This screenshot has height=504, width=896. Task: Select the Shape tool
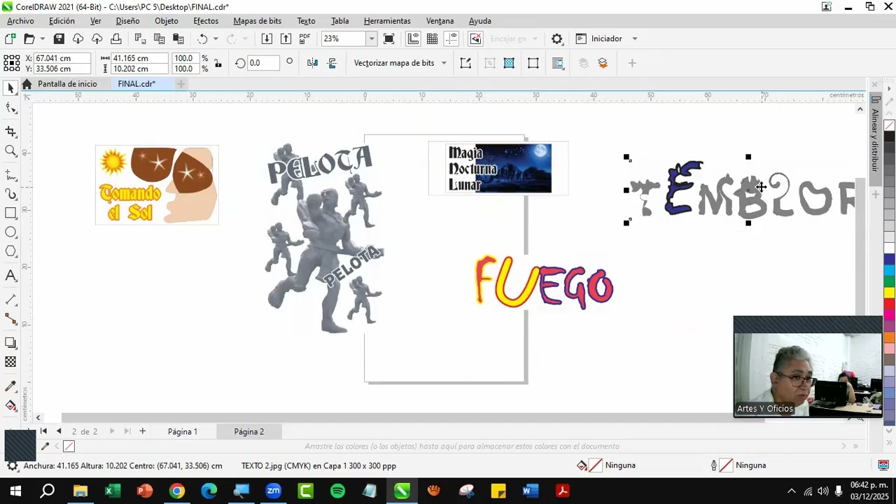pyautogui.click(x=10, y=108)
